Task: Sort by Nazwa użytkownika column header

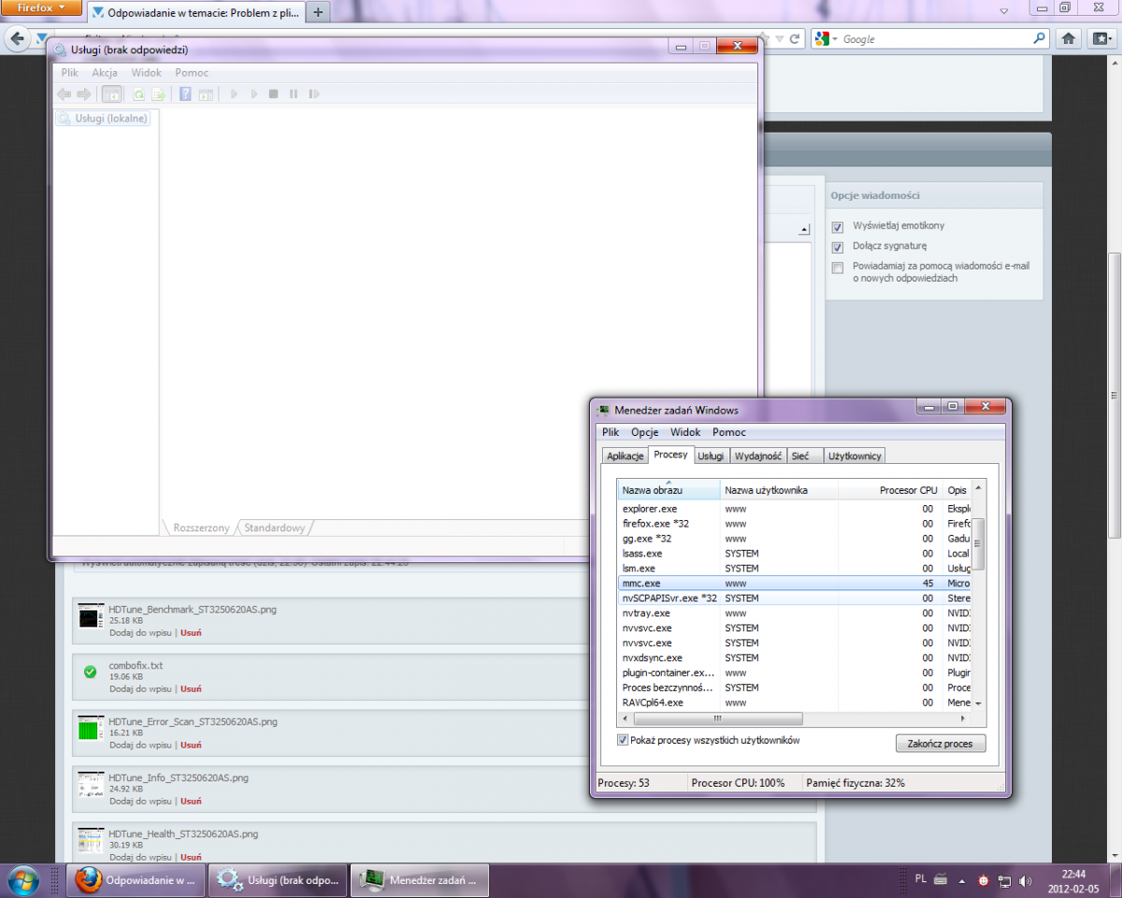Action: [x=779, y=490]
